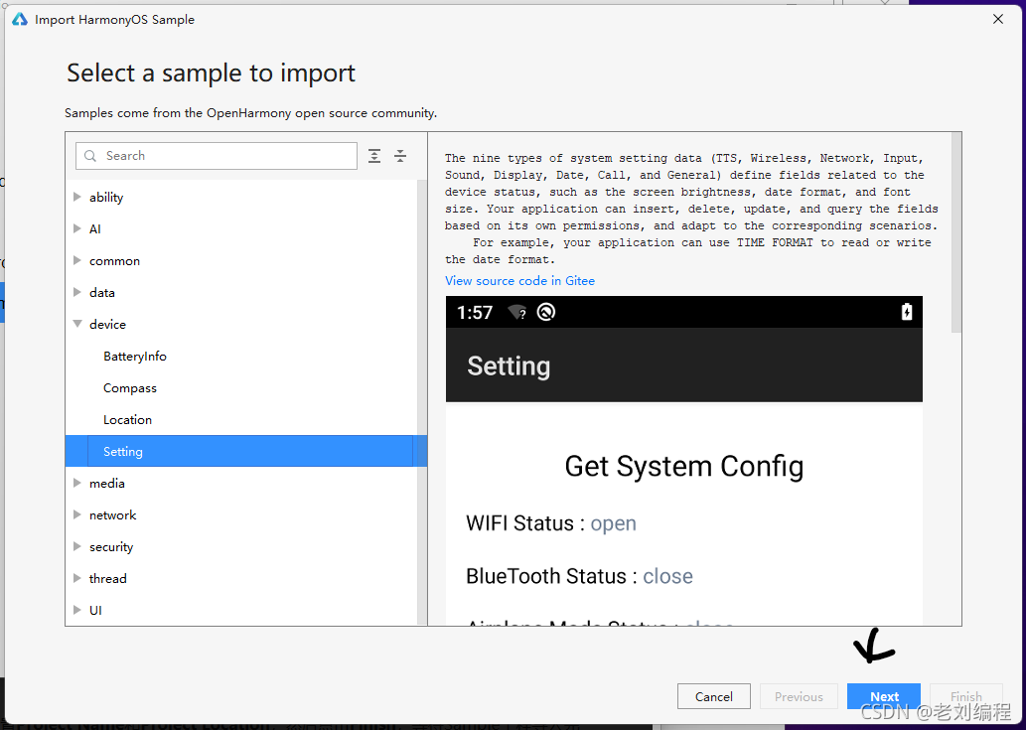The height and width of the screenshot is (730, 1026).
Task: Collapse the device category arrow
Action: (x=77, y=324)
